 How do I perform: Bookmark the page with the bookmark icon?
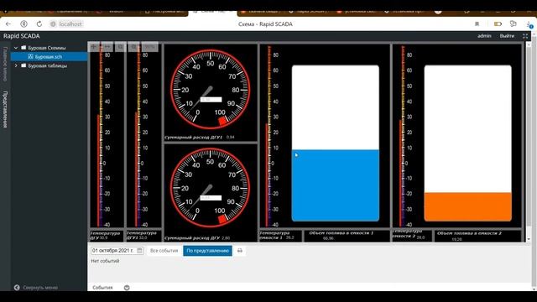(x=477, y=24)
